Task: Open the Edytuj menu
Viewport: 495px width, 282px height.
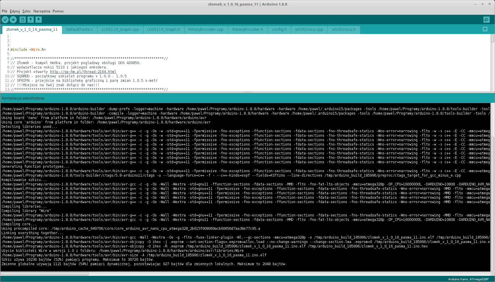Action: [14, 11]
